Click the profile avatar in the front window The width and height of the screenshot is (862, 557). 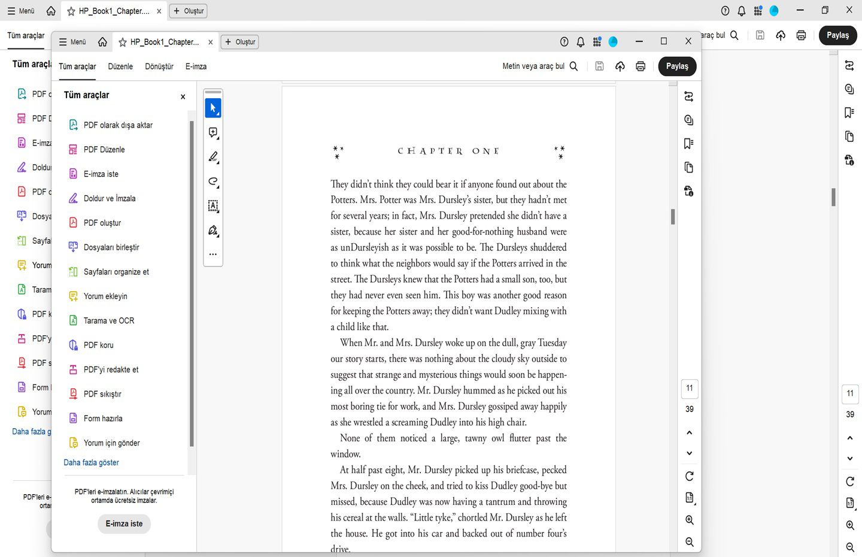pyautogui.click(x=613, y=42)
